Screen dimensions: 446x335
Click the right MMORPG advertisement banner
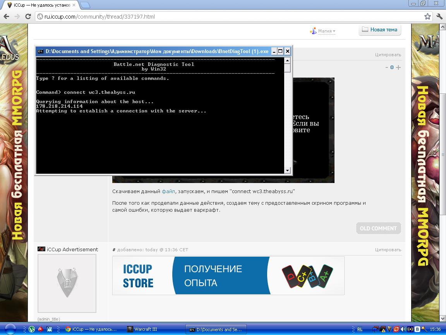click(425, 173)
